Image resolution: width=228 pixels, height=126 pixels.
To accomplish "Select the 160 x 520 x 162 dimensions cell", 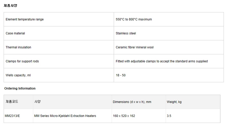I will (139, 116).
